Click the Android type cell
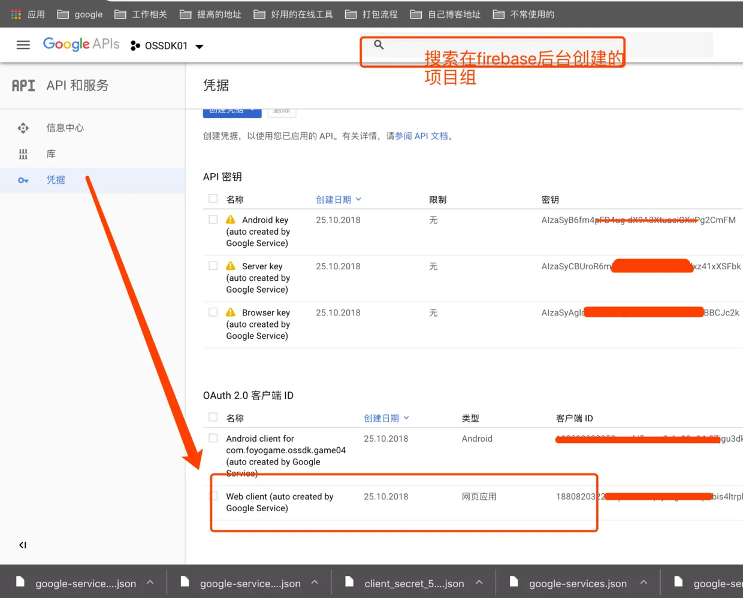743x598 pixels. [x=477, y=439]
